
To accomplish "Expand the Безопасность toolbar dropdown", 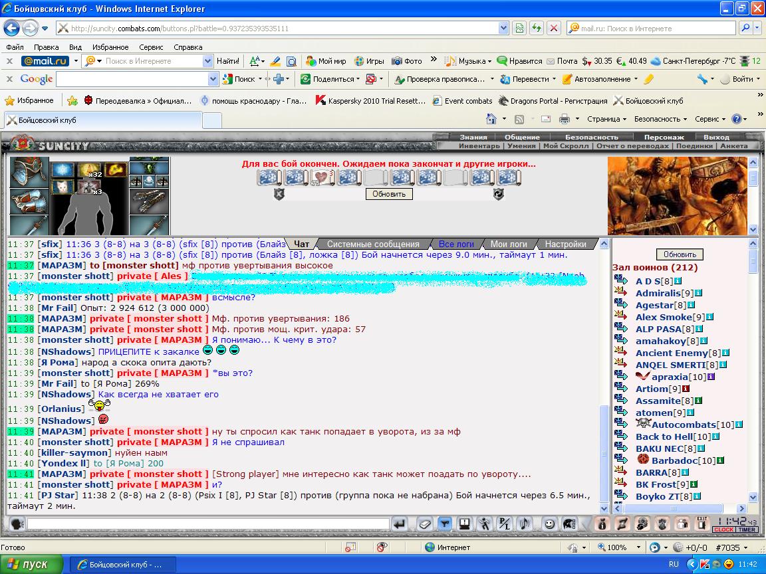I will 660,119.
